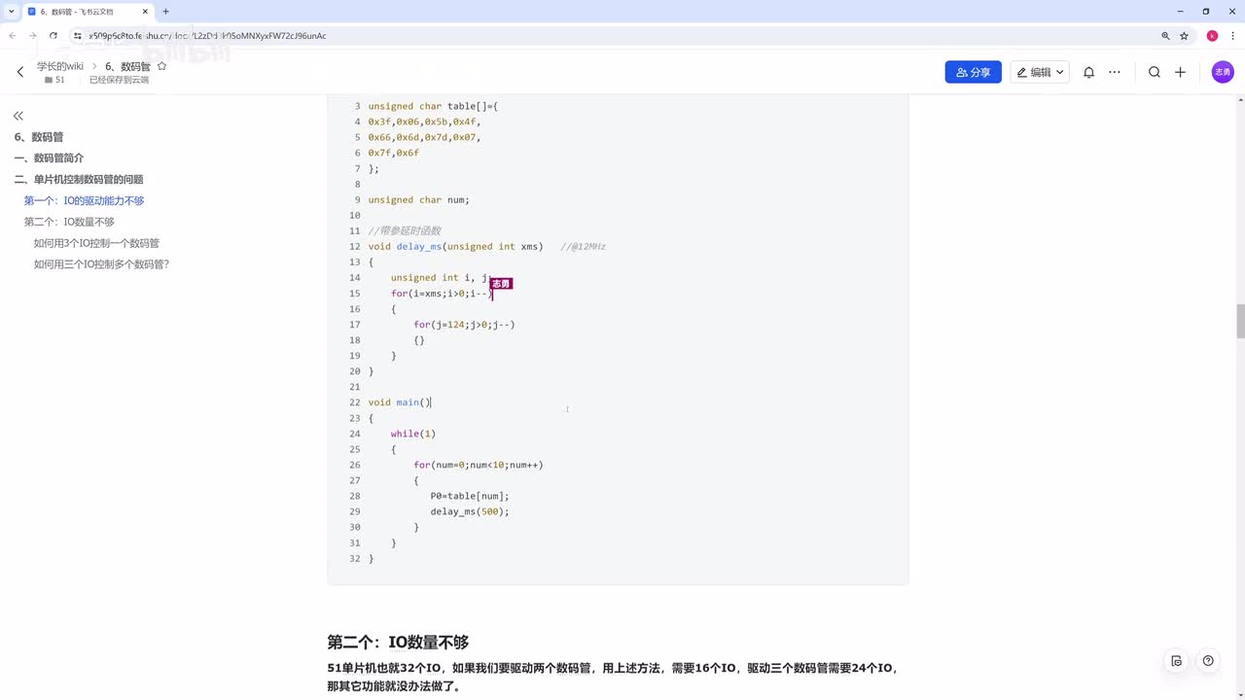The height and width of the screenshot is (700, 1245).
Task: Open the document info icon at bottom right
Action: [x=1176, y=661]
